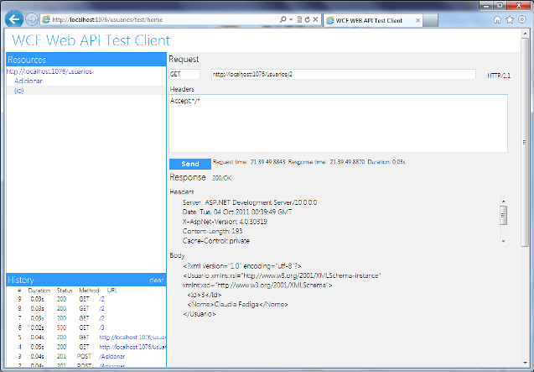Click the GET method input field

click(184, 75)
